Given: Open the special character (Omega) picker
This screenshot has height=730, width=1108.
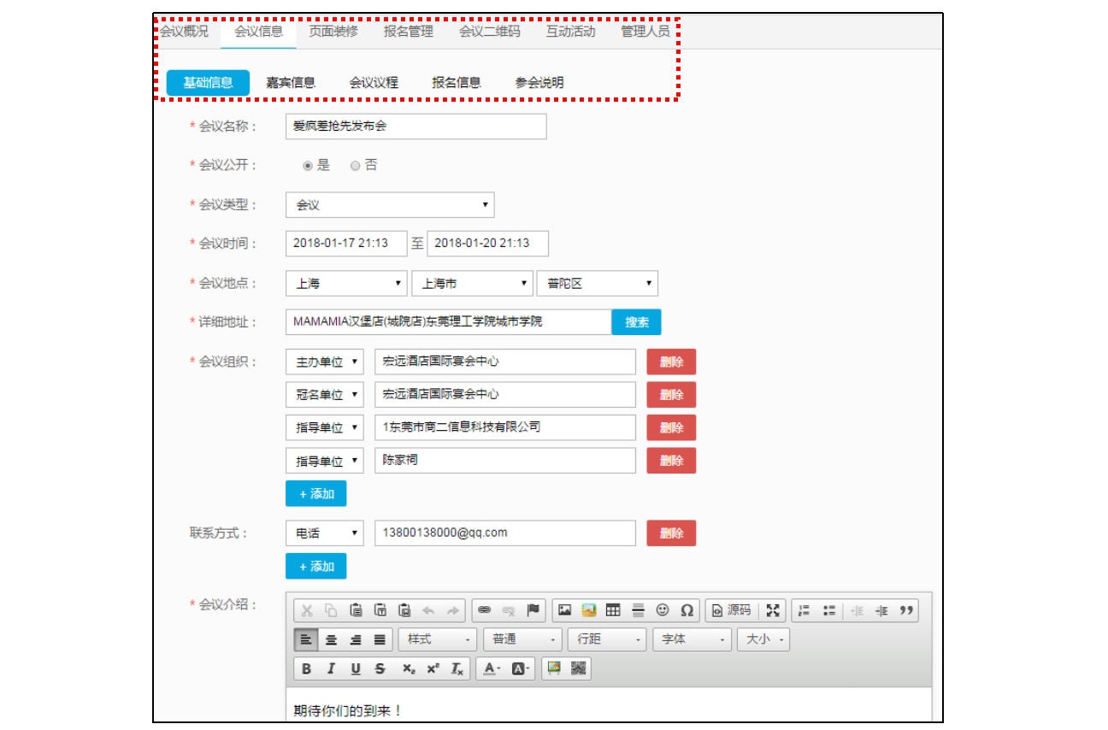Looking at the screenshot, I should click(x=687, y=610).
